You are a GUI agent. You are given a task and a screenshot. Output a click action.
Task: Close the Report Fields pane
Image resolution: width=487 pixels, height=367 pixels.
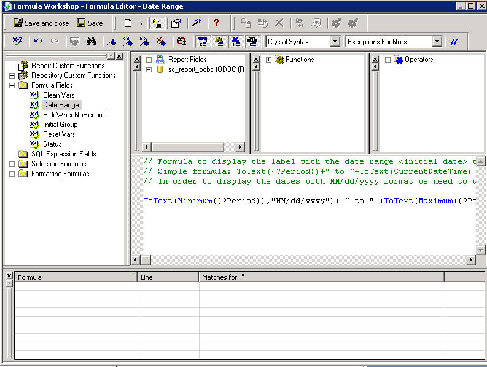click(137, 59)
